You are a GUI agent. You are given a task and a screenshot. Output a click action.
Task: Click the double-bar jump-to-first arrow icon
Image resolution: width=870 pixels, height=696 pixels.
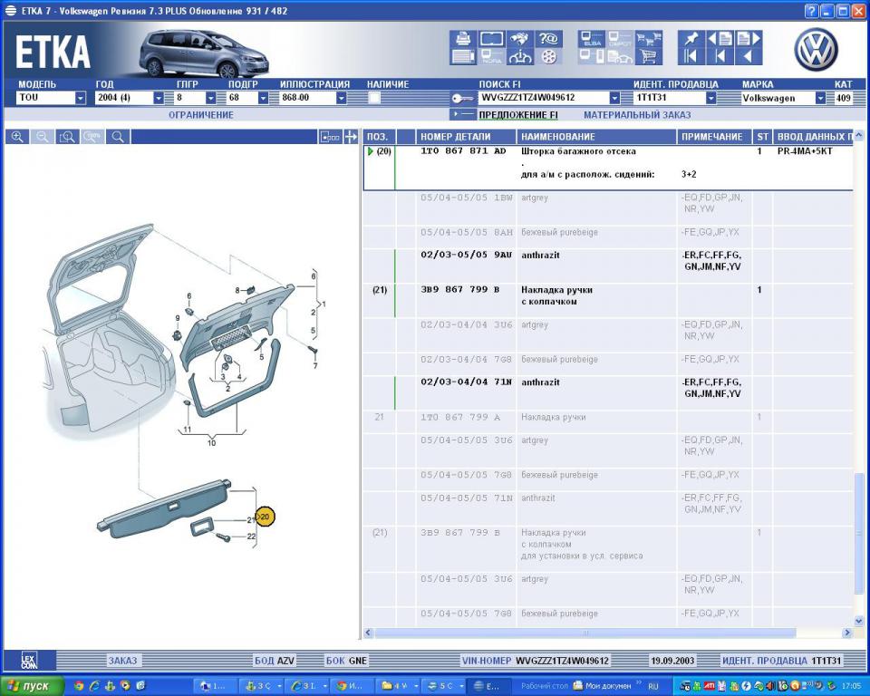pyautogui.click(x=691, y=56)
